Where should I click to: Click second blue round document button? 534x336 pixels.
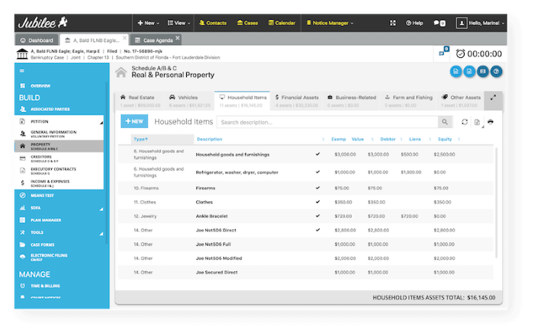[469, 72]
